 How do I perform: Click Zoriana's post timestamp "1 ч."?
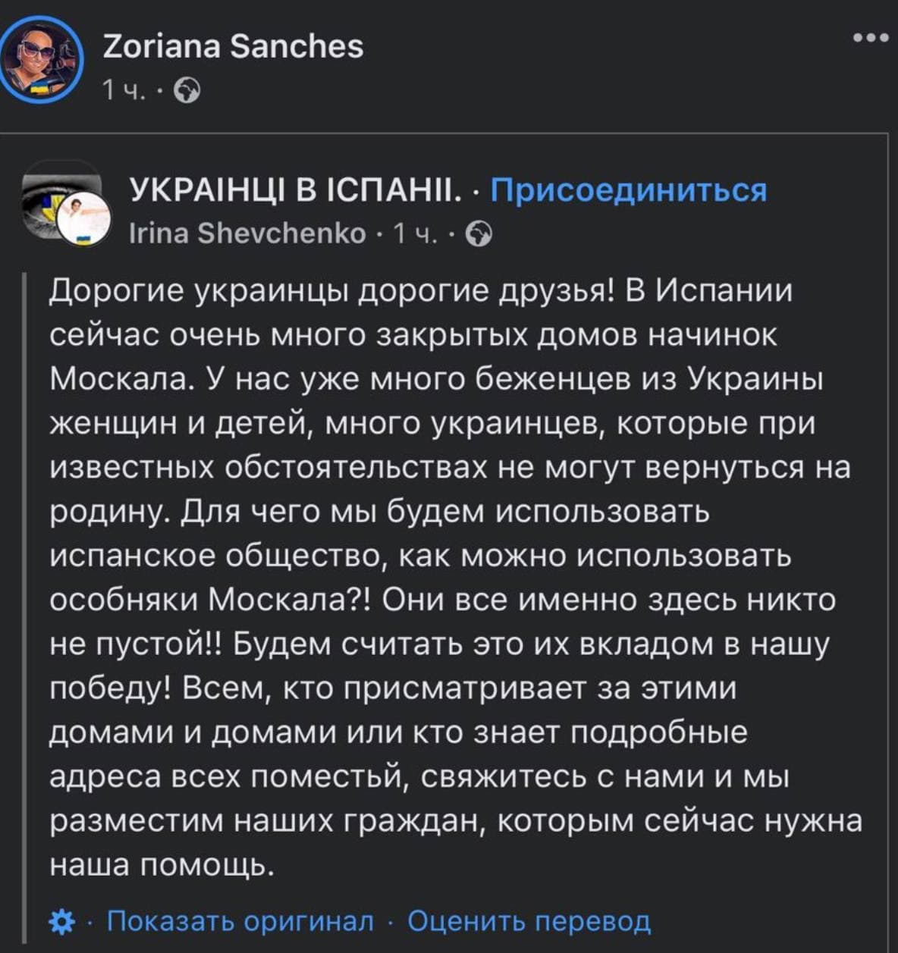123,91
